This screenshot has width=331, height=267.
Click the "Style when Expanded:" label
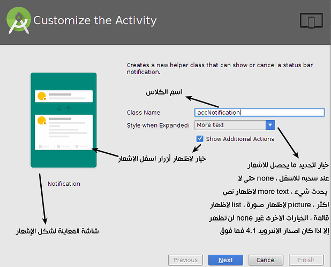[157, 125]
